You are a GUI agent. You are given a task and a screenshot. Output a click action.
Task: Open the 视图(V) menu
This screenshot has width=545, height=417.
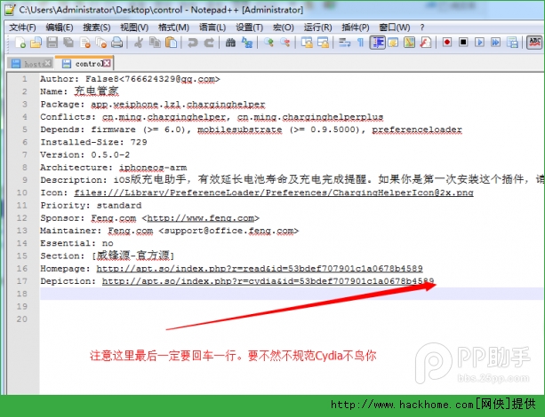(134, 28)
